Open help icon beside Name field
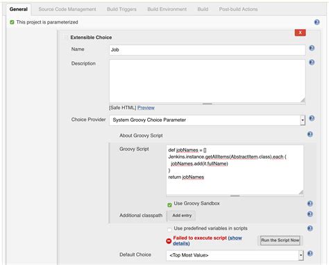329x265 pixels. coord(312,48)
